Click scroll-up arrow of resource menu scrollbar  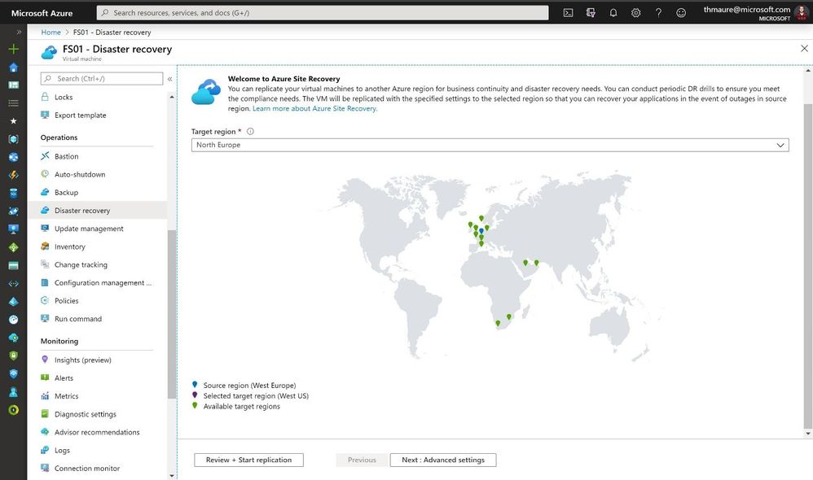(x=172, y=97)
